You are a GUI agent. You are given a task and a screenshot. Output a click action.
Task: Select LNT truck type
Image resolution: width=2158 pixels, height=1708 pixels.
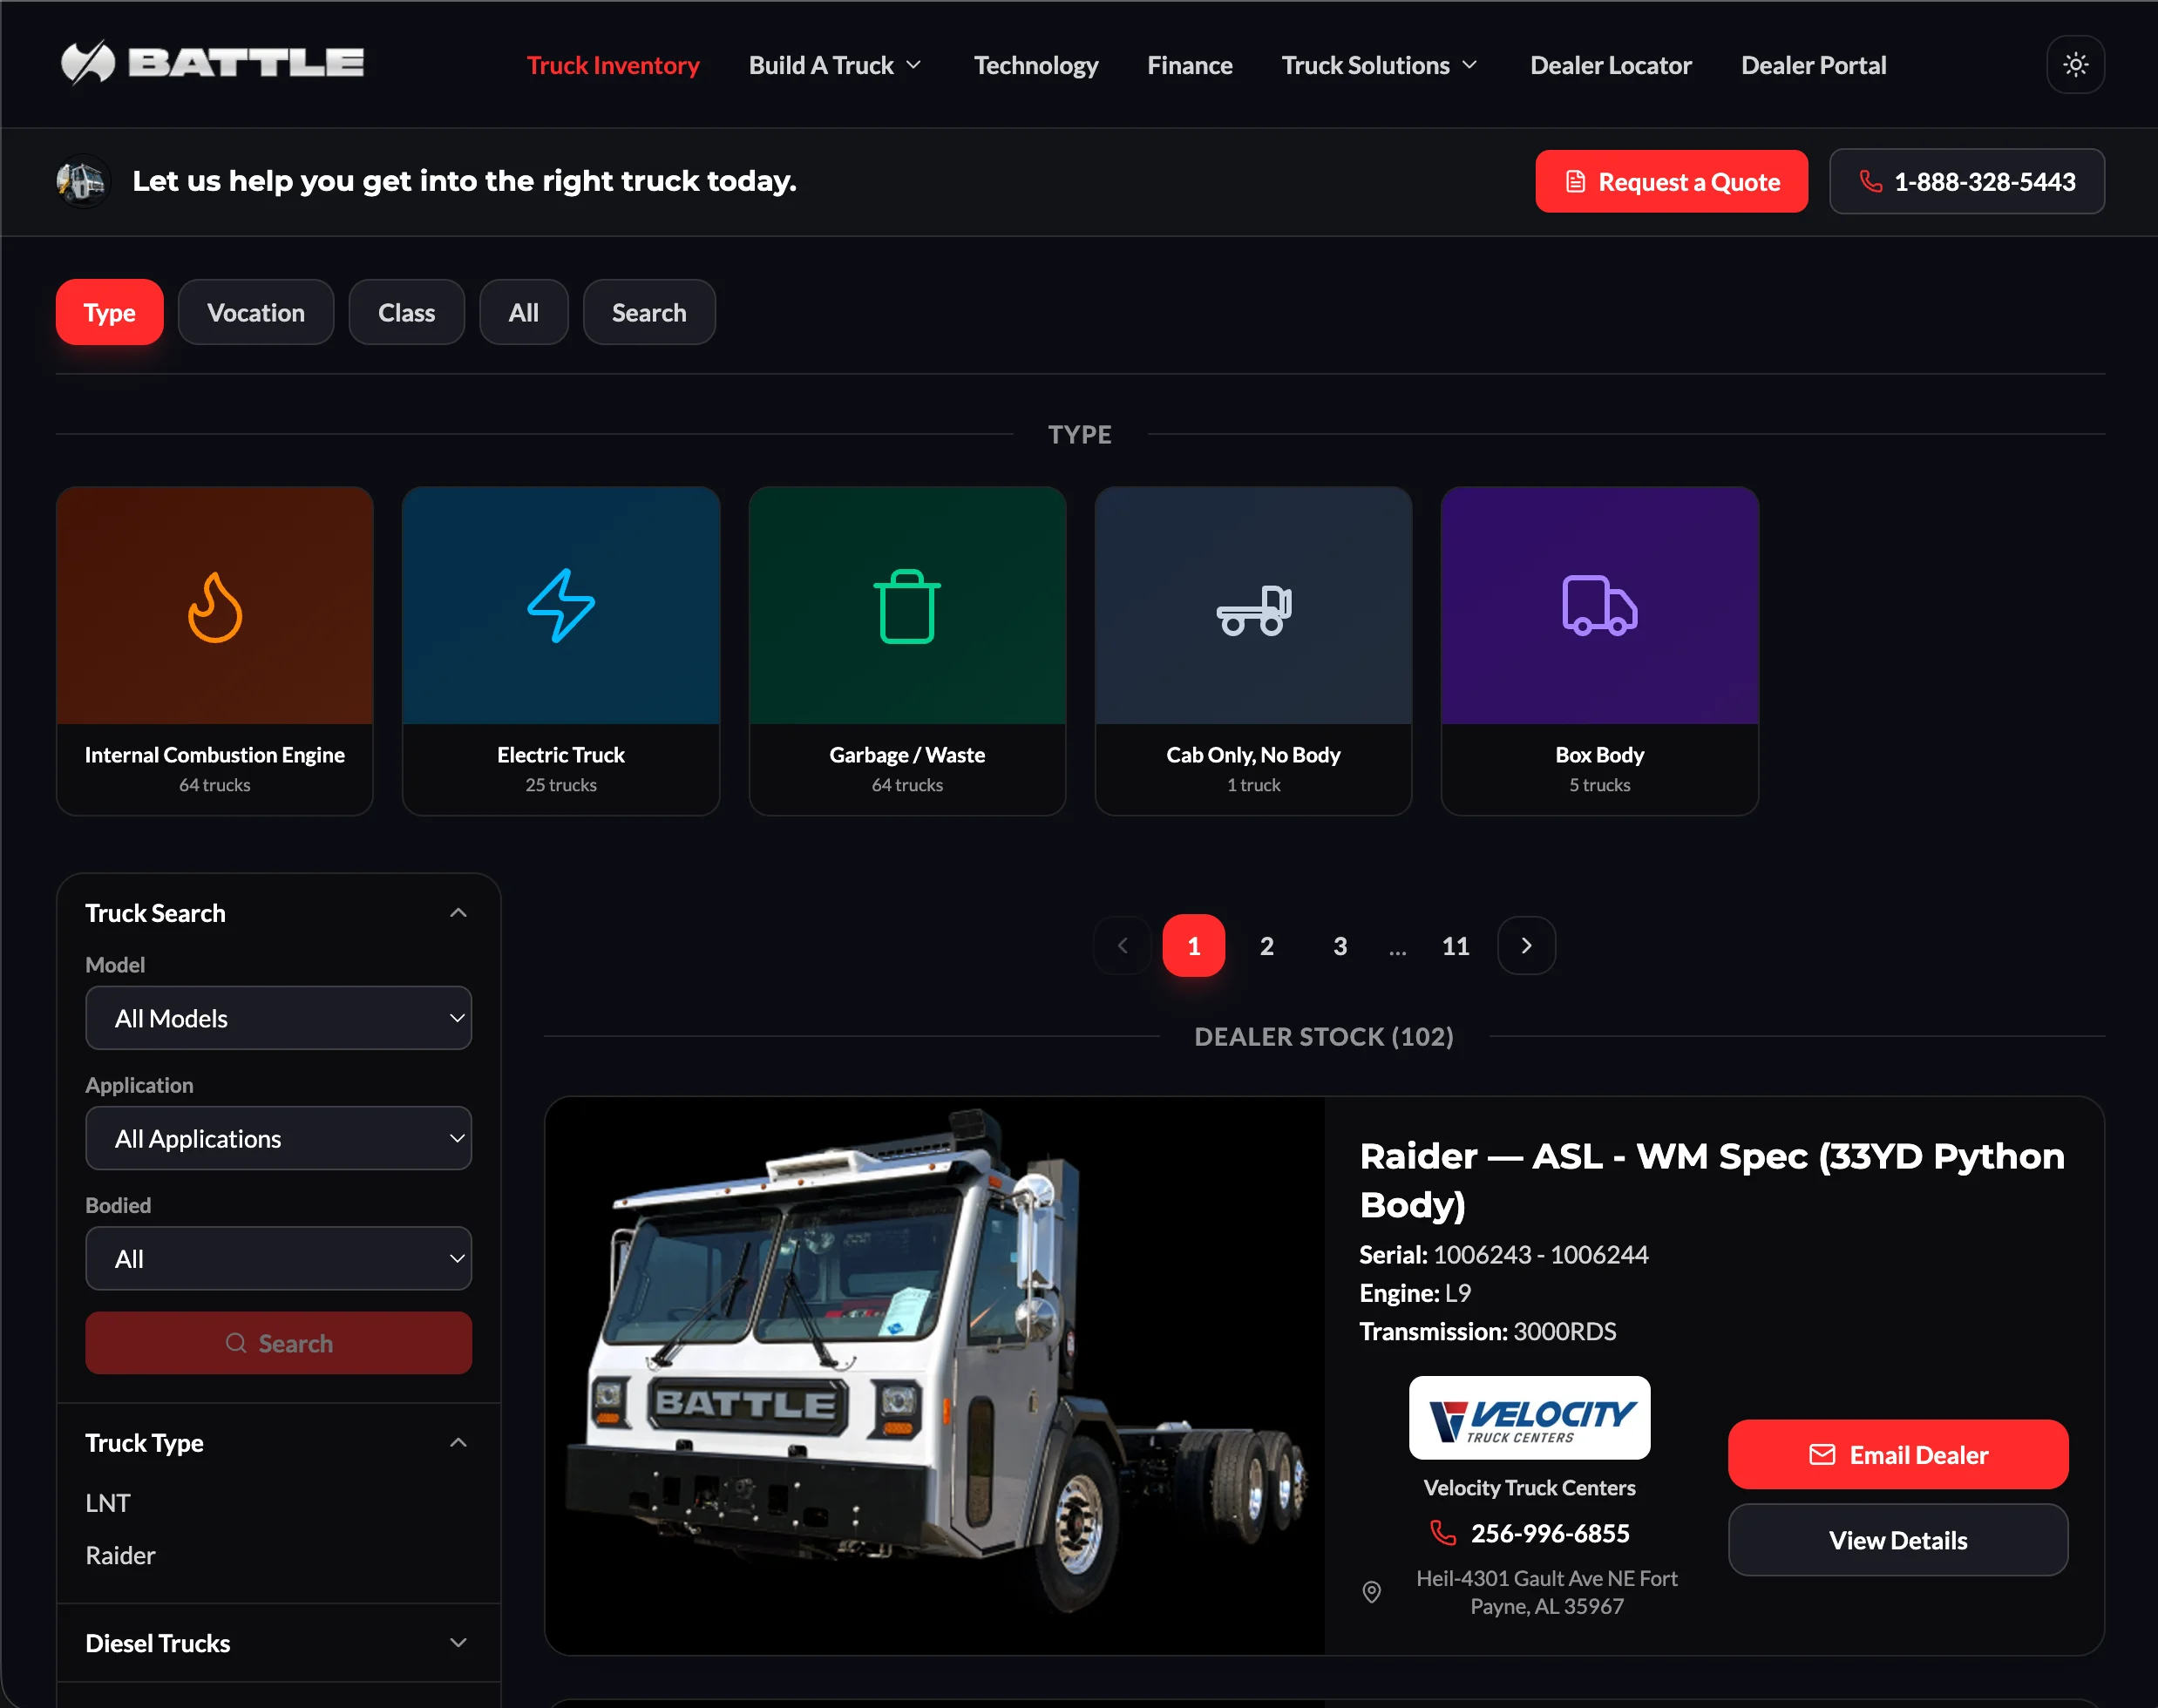tap(108, 1503)
